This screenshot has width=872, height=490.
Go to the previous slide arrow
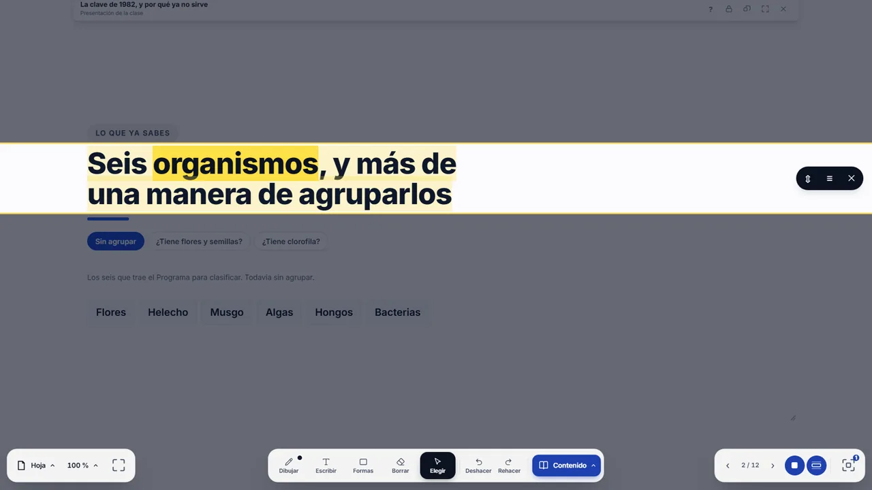click(728, 465)
